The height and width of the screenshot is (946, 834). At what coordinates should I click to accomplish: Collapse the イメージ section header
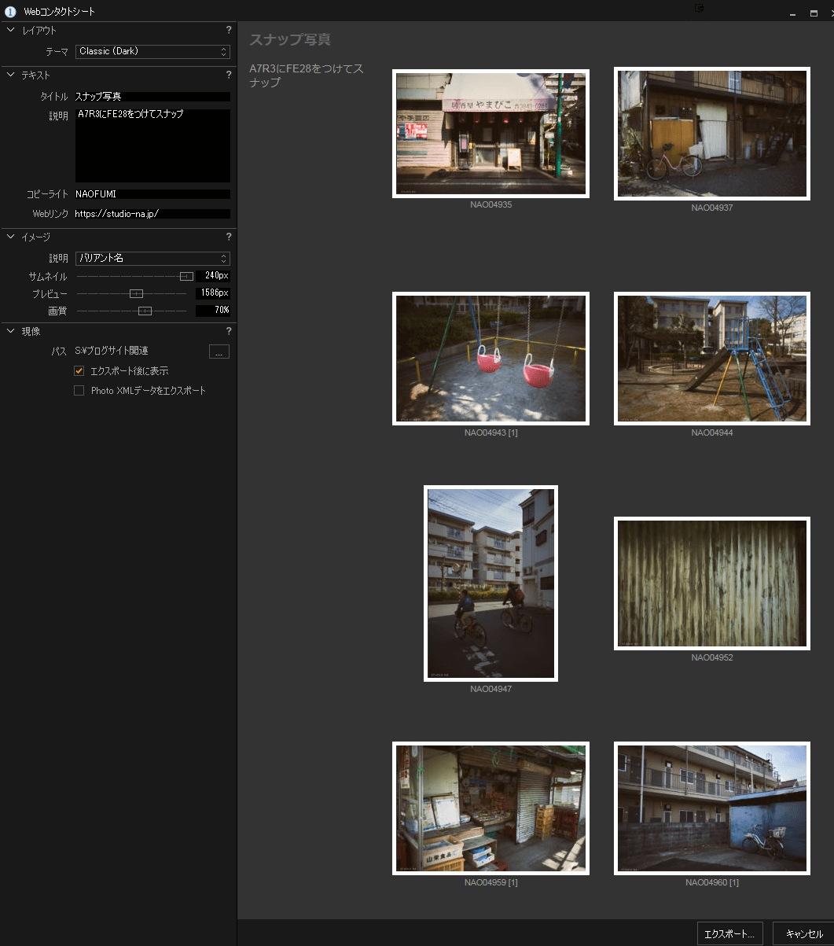tap(10, 237)
